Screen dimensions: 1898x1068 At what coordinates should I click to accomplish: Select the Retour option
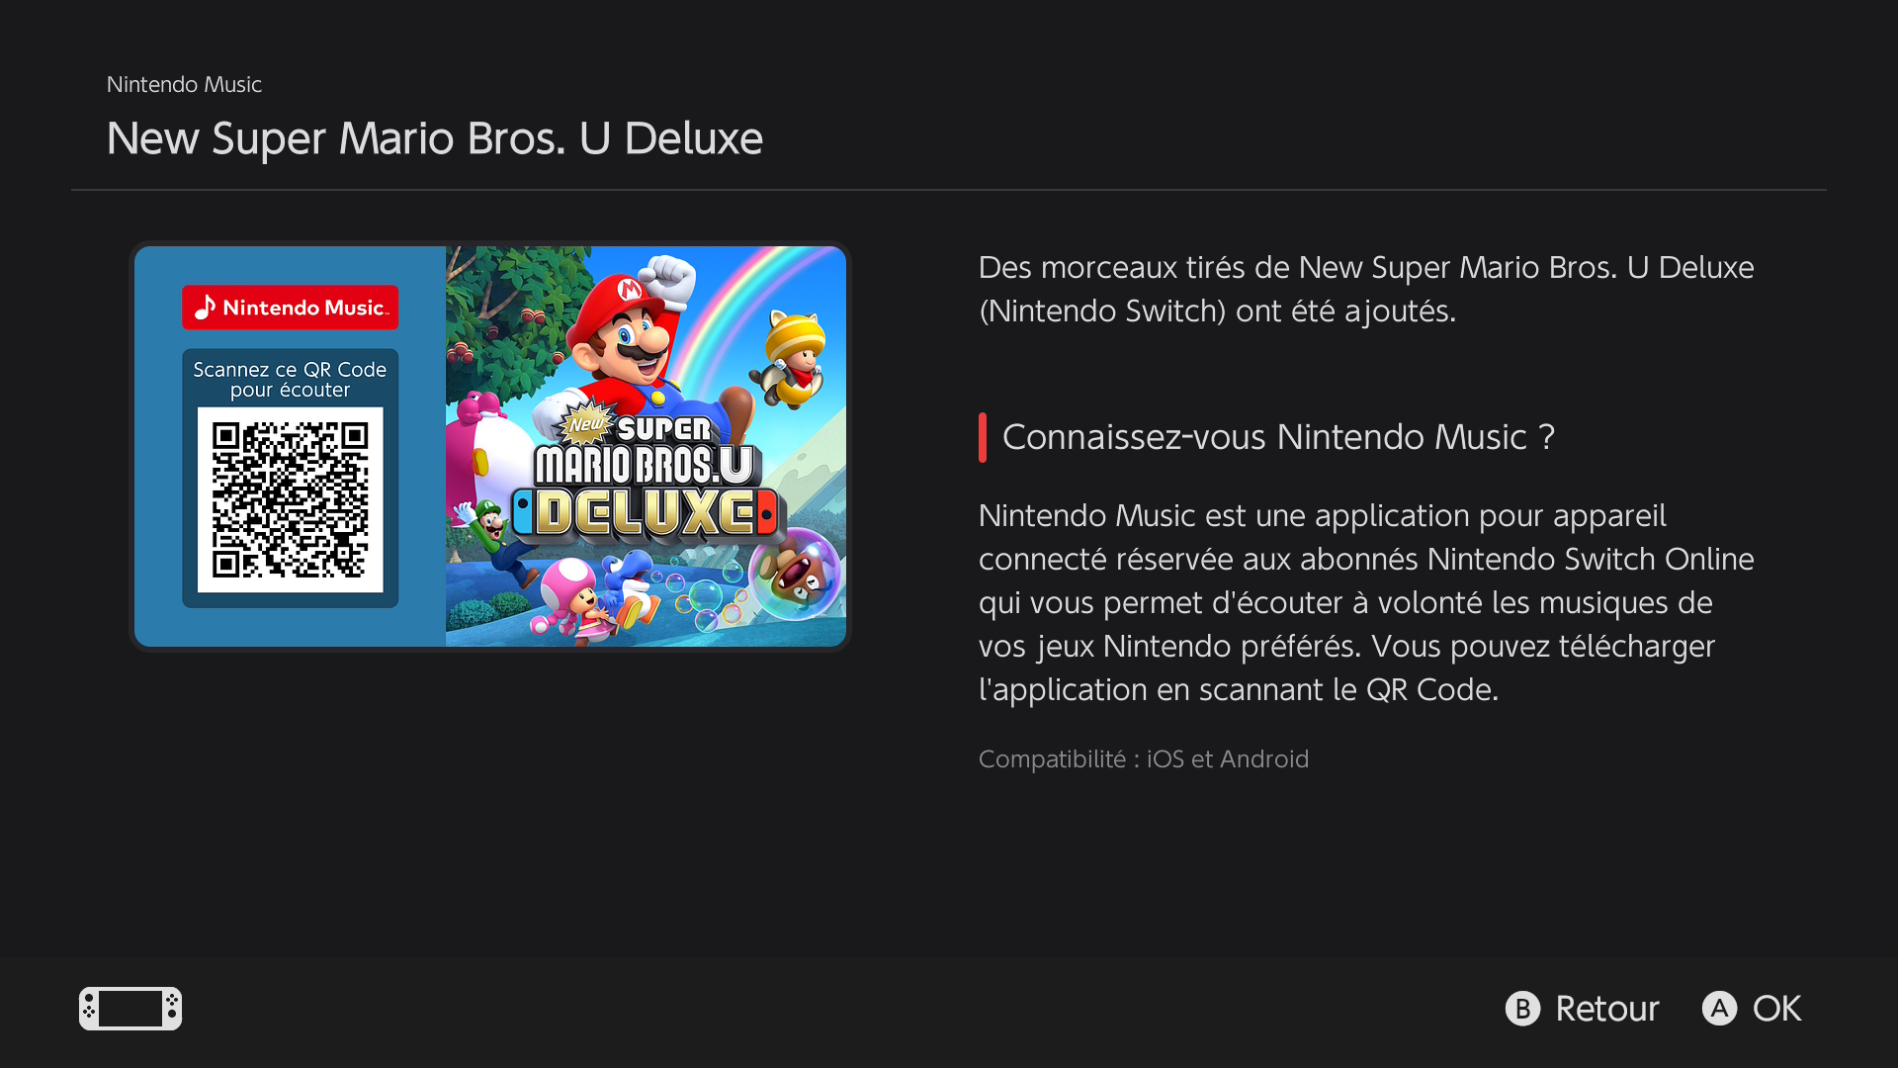tap(1606, 1009)
